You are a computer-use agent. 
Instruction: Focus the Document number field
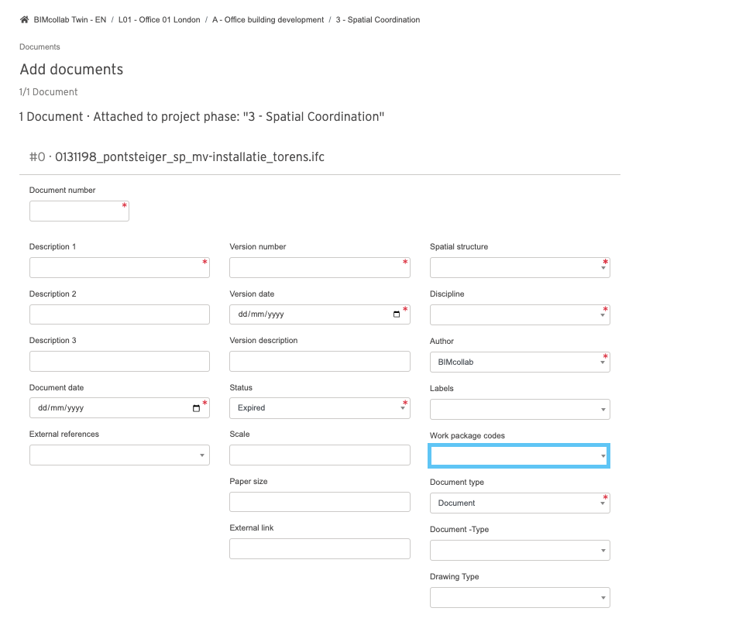tap(79, 211)
